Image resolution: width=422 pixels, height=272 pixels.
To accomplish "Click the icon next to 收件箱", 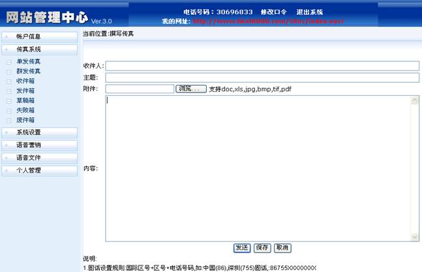I will pyautogui.click(x=8, y=82).
